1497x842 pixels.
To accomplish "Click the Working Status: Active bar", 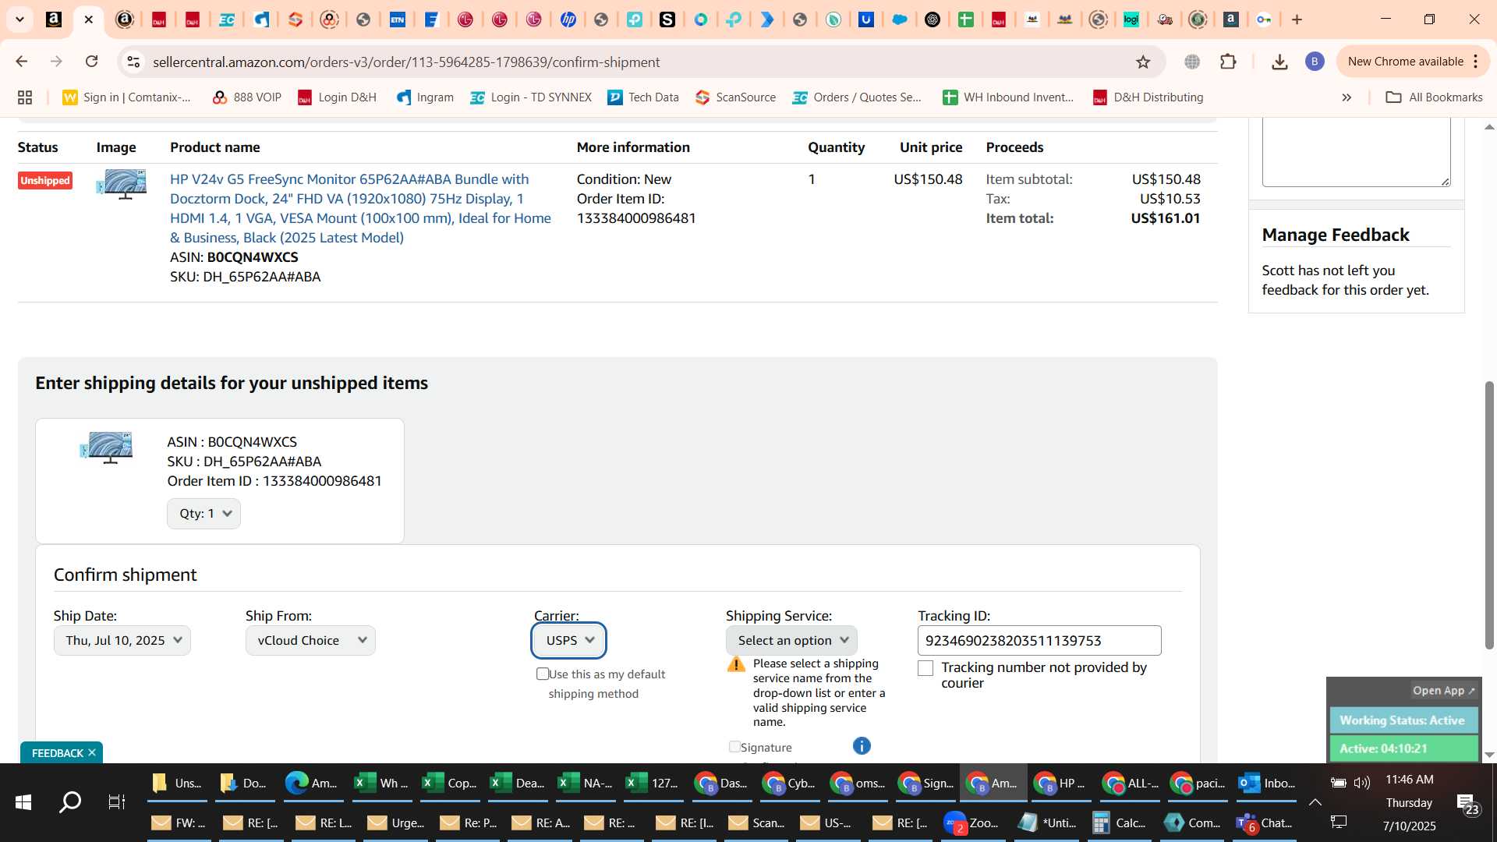I will point(1403,720).
